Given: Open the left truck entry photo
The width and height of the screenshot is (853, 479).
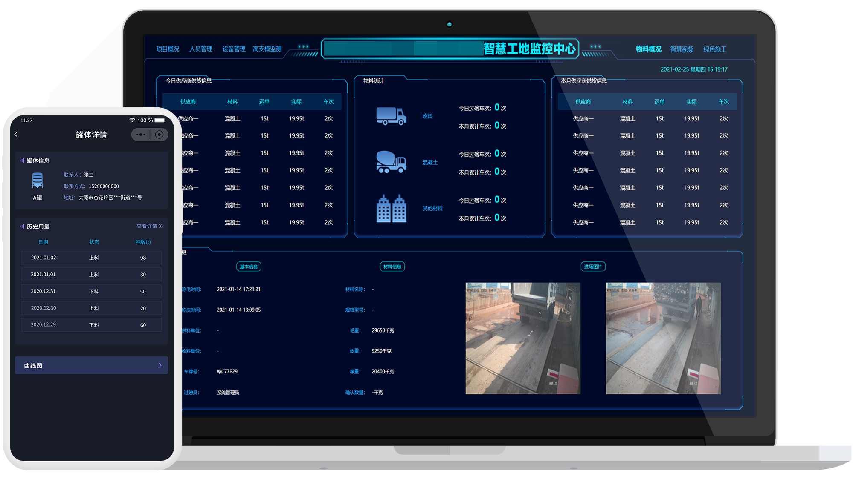Looking at the screenshot, I should click(523, 338).
